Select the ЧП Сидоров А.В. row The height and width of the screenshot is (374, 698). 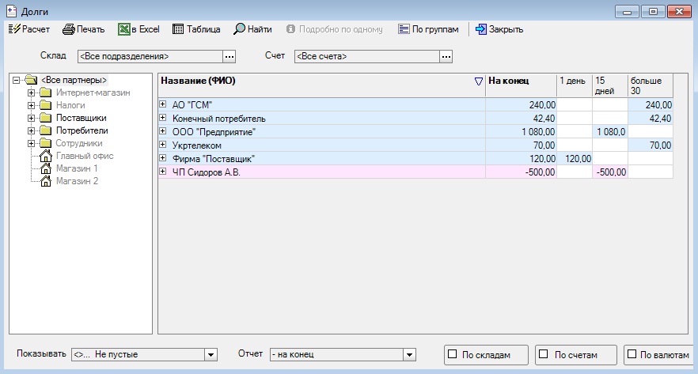point(207,172)
